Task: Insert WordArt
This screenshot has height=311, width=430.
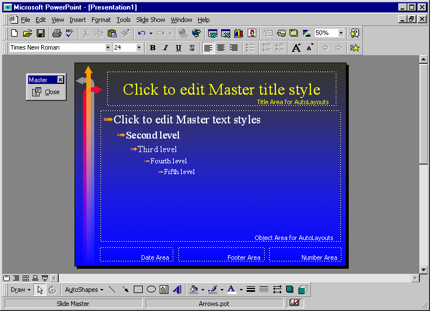Action: (x=177, y=290)
